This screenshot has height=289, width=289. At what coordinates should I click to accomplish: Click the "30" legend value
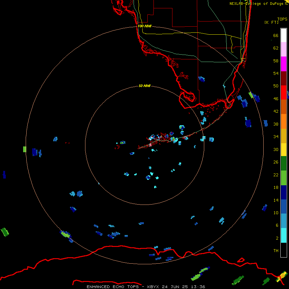[276, 149]
